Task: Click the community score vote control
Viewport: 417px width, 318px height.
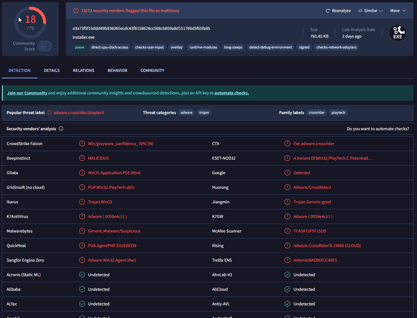Action: (45, 46)
